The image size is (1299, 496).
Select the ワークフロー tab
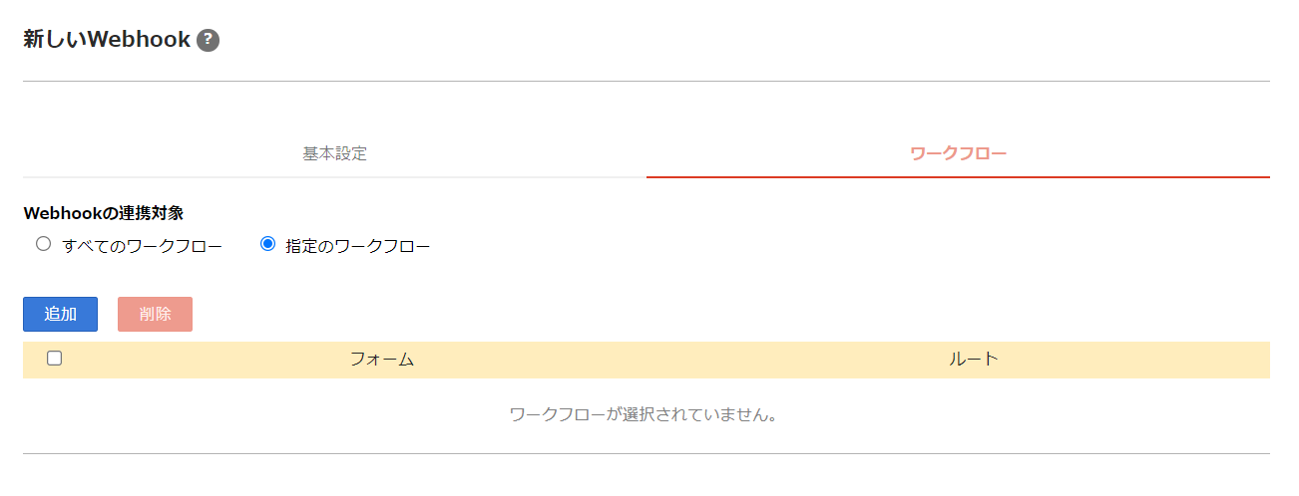958,154
